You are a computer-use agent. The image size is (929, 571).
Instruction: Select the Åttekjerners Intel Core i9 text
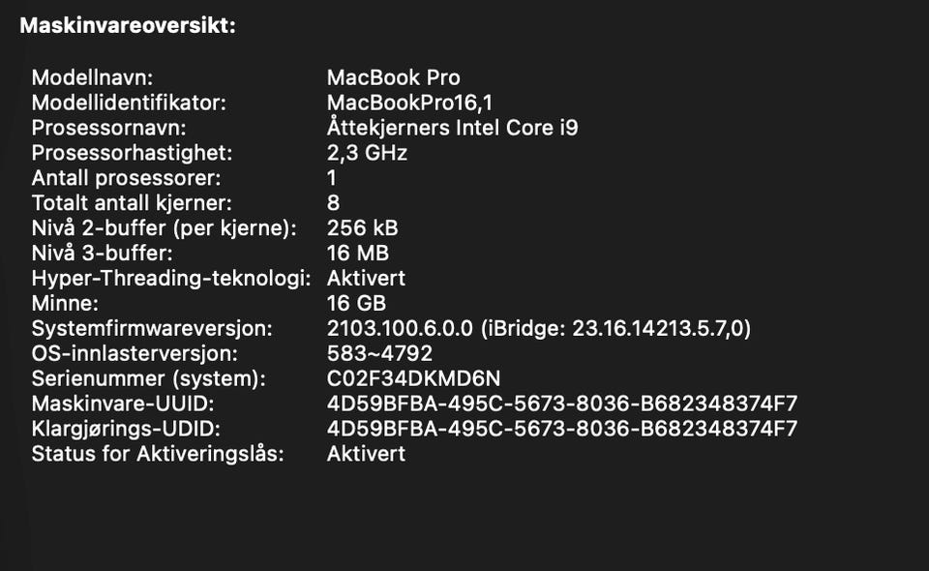[x=452, y=128]
